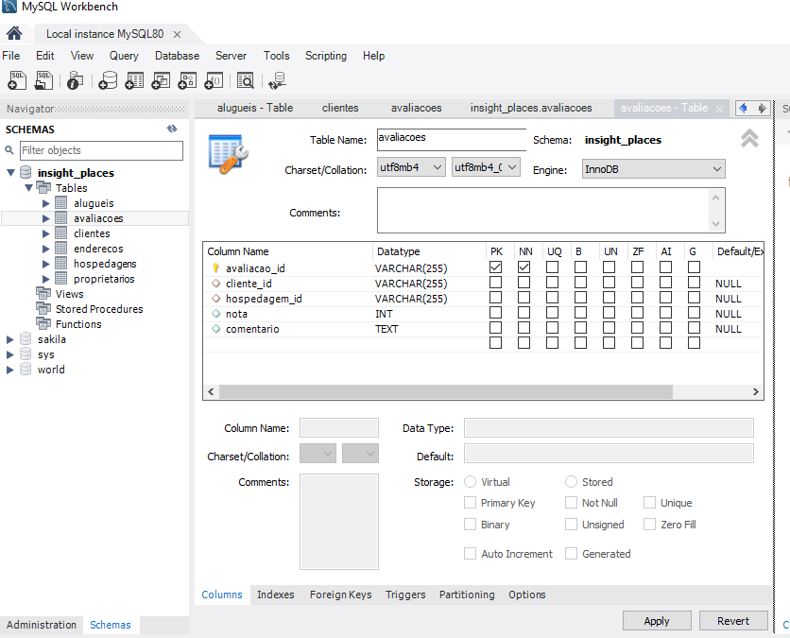Refresh the schemas list icon
Image resolution: width=790 pixels, height=638 pixels.
coord(172,129)
